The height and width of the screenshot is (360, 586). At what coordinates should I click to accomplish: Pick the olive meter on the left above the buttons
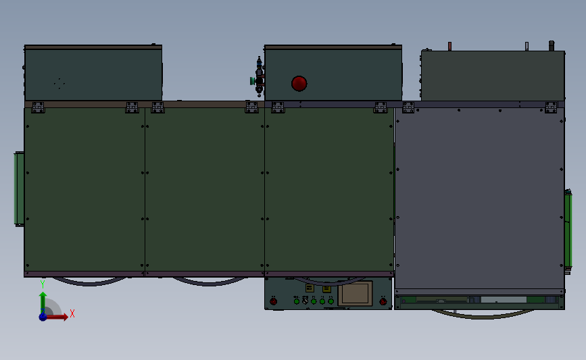pos(310,288)
